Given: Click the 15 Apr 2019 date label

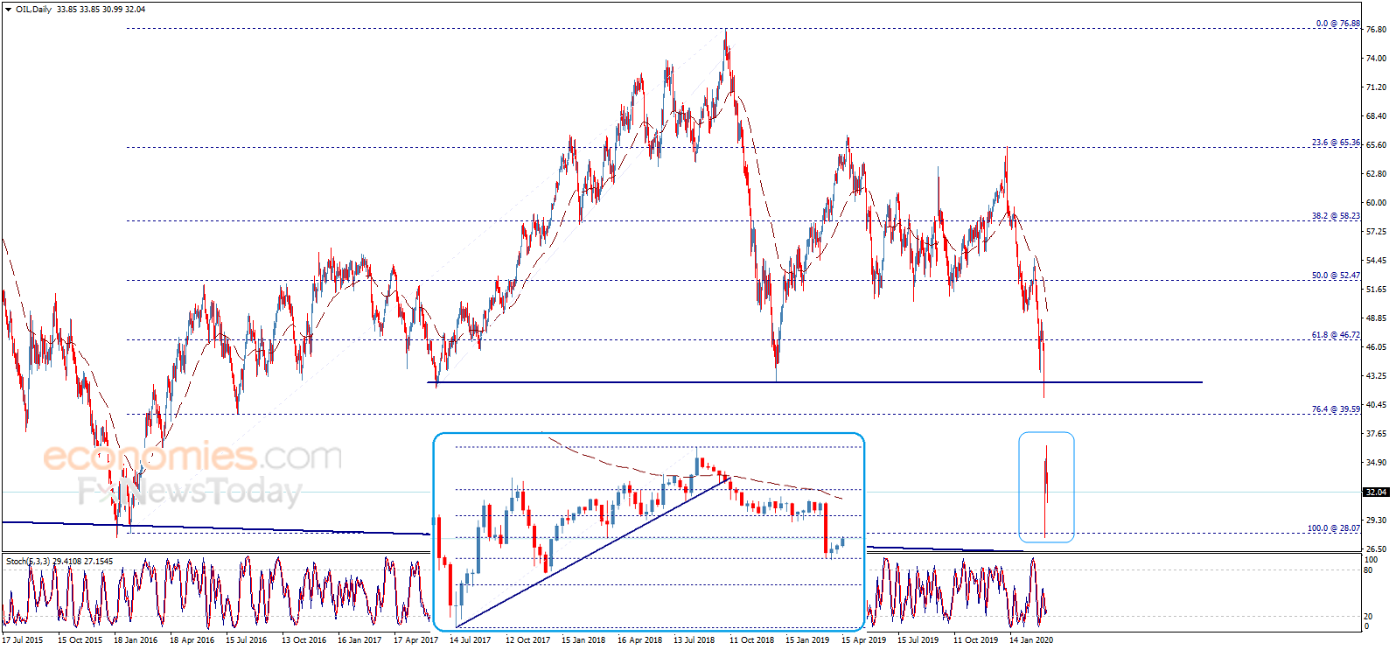Looking at the screenshot, I should [x=863, y=640].
